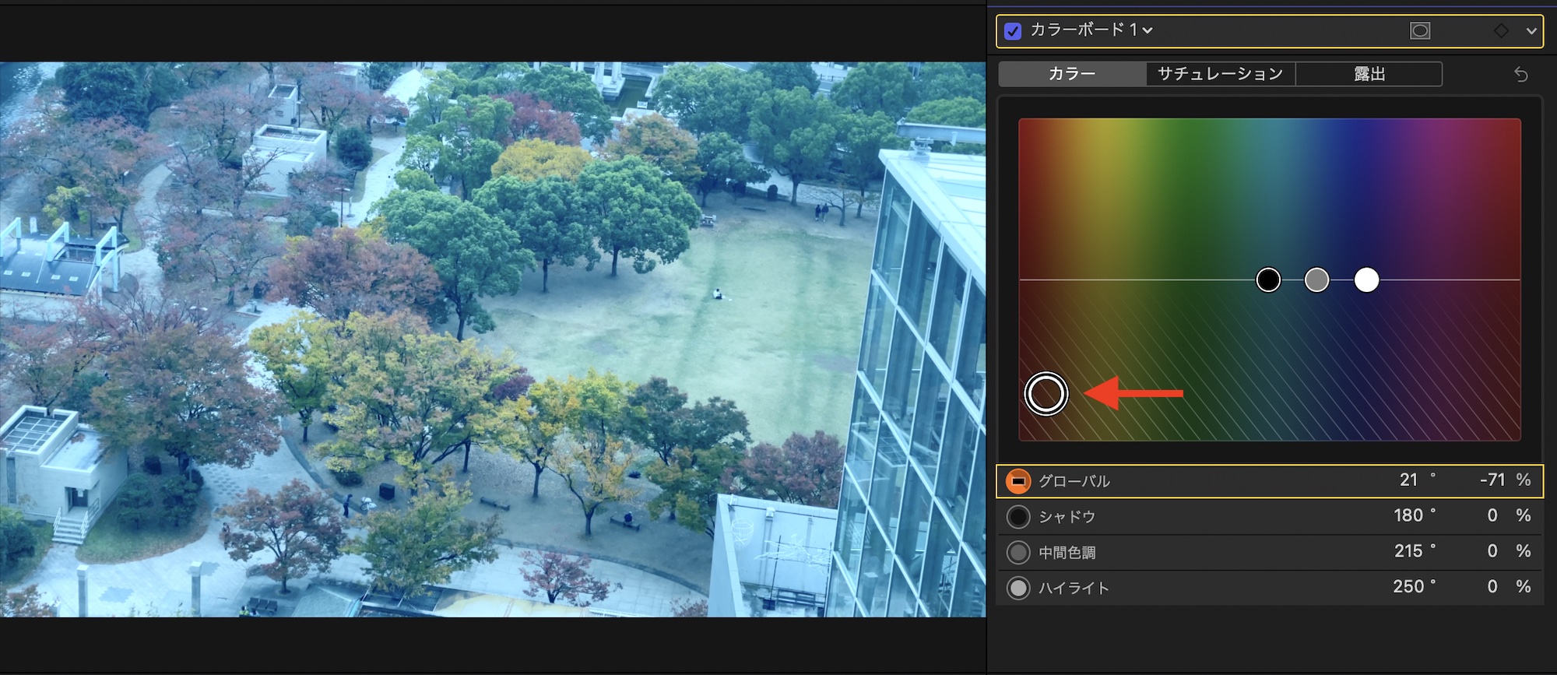Click the white highlights puck on the color board

click(1366, 279)
